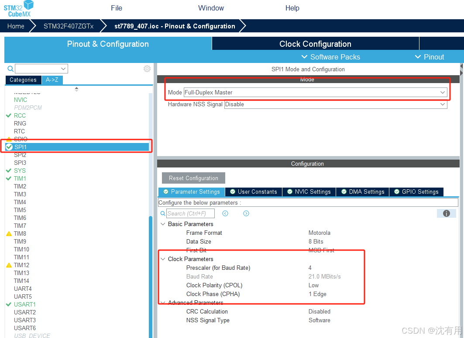
Task: Open the User Constants tab
Action: pos(254,192)
